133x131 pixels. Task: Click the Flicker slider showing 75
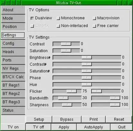[67, 91]
